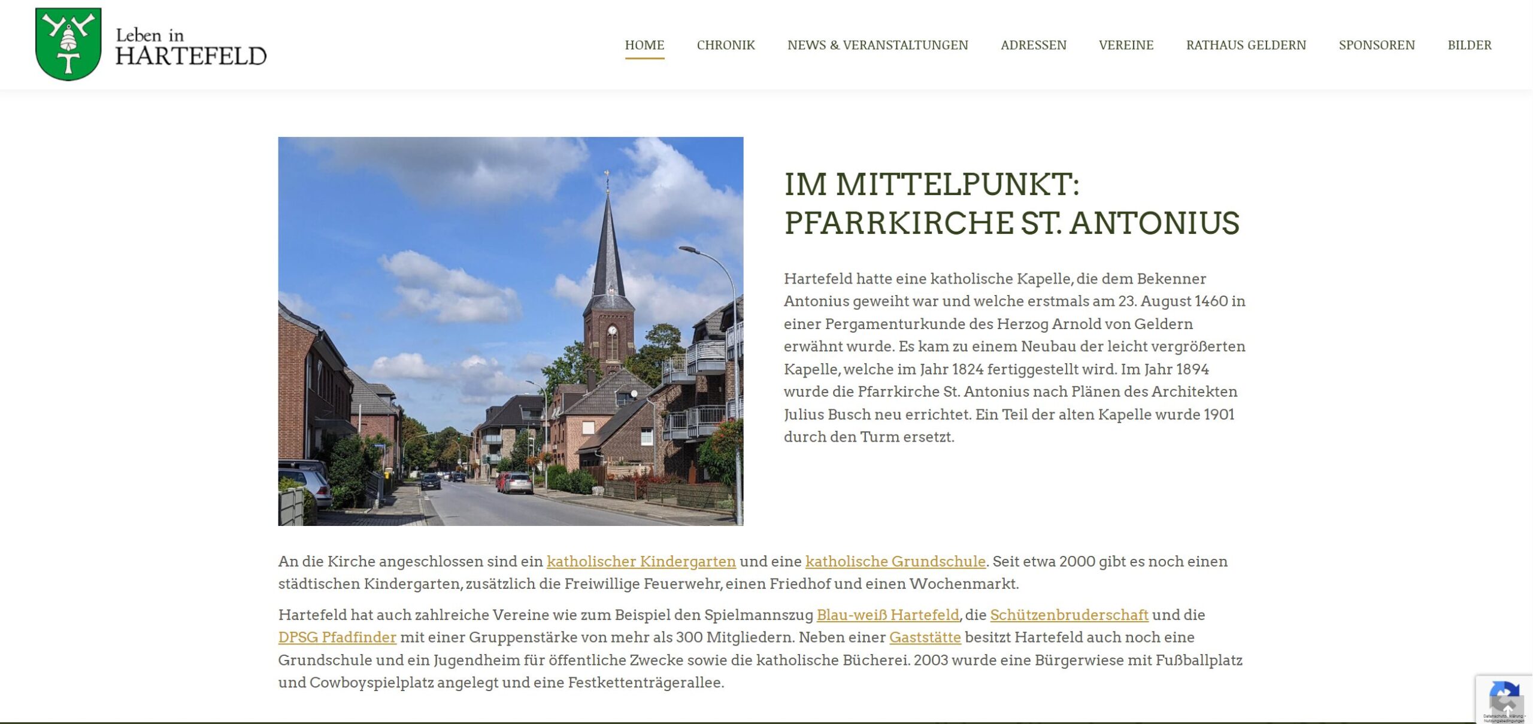The width and height of the screenshot is (1533, 724).
Task: Open the Adressen page
Action: (x=1033, y=45)
